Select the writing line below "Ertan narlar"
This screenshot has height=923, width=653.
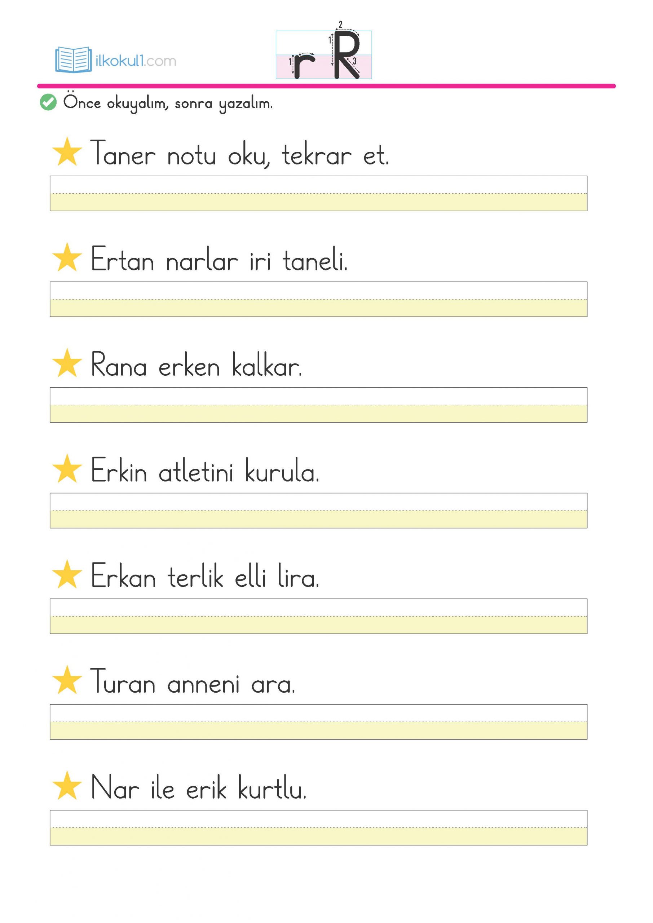pos(318,299)
